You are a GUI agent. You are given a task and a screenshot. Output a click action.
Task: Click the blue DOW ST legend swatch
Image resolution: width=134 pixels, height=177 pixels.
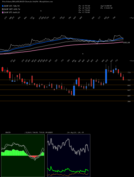(x=3, y=6)
